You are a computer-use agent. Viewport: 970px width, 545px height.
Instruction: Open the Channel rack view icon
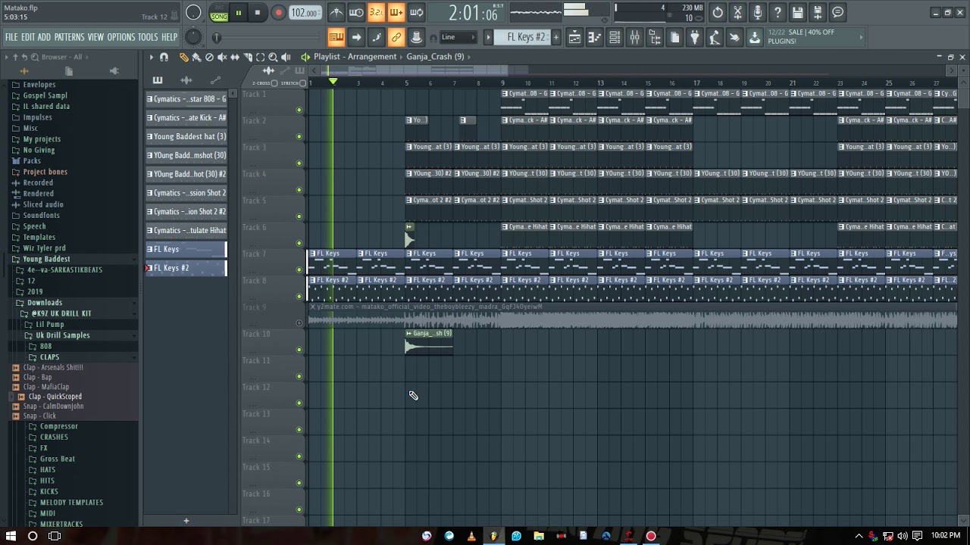click(x=615, y=37)
